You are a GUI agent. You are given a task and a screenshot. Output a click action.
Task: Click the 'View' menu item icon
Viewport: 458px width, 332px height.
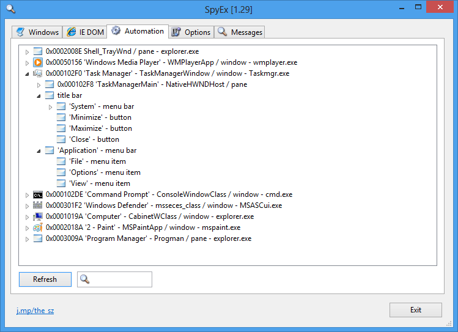[x=61, y=183]
